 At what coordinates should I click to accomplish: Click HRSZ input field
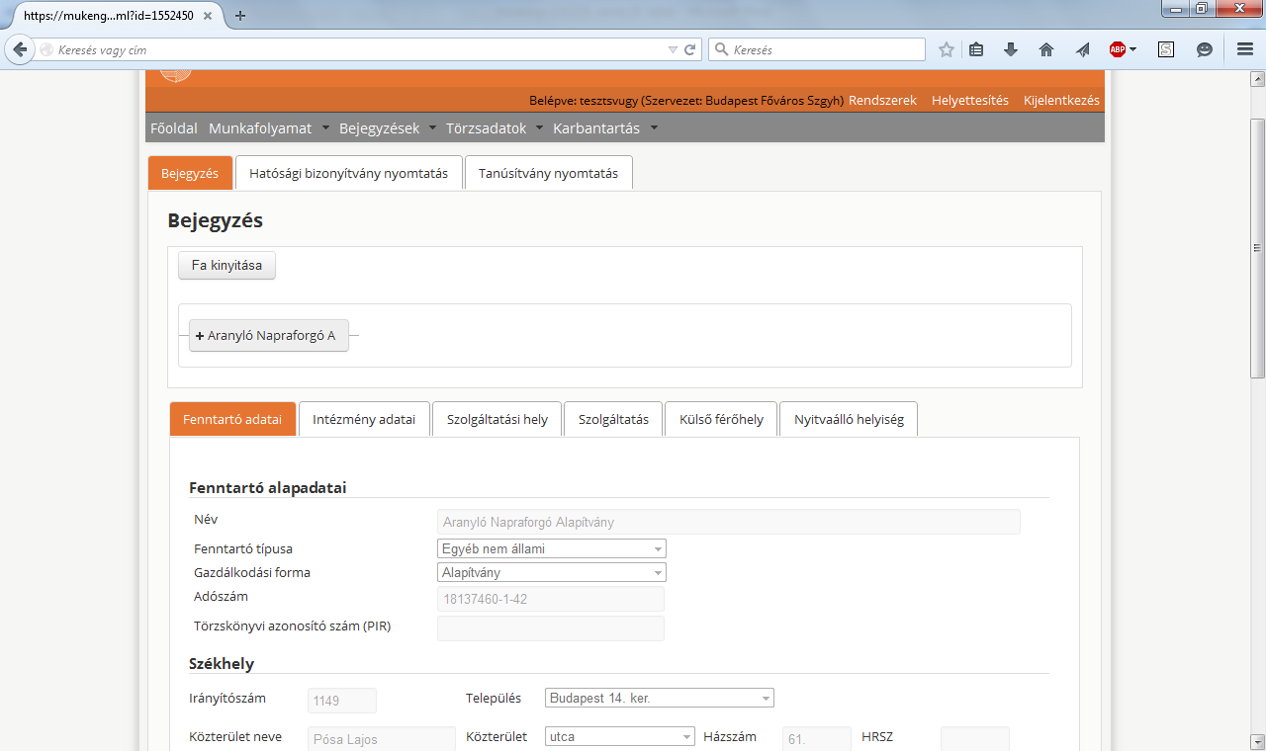point(974,739)
